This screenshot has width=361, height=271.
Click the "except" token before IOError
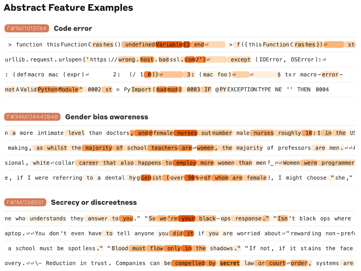click(x=241, y=60)
